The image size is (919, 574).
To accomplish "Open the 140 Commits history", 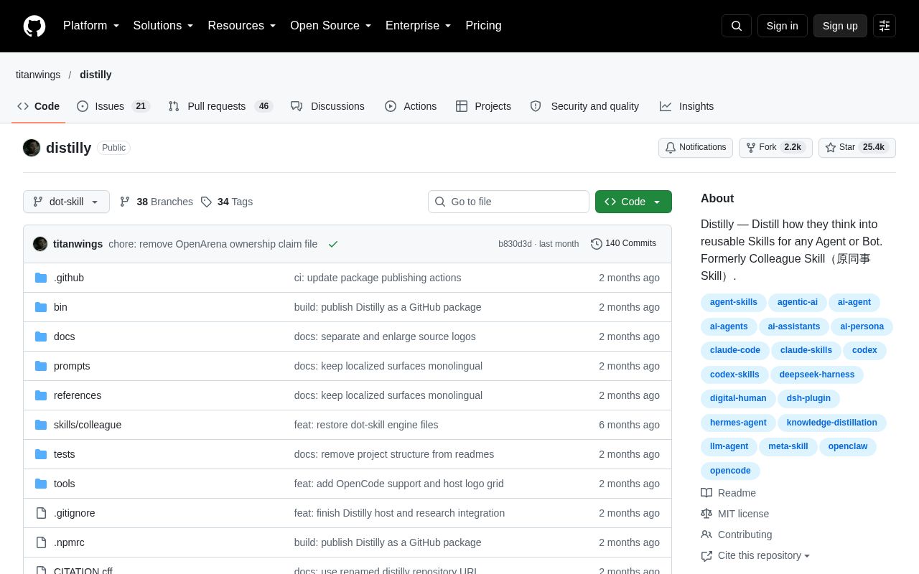I will coord(623,244).
